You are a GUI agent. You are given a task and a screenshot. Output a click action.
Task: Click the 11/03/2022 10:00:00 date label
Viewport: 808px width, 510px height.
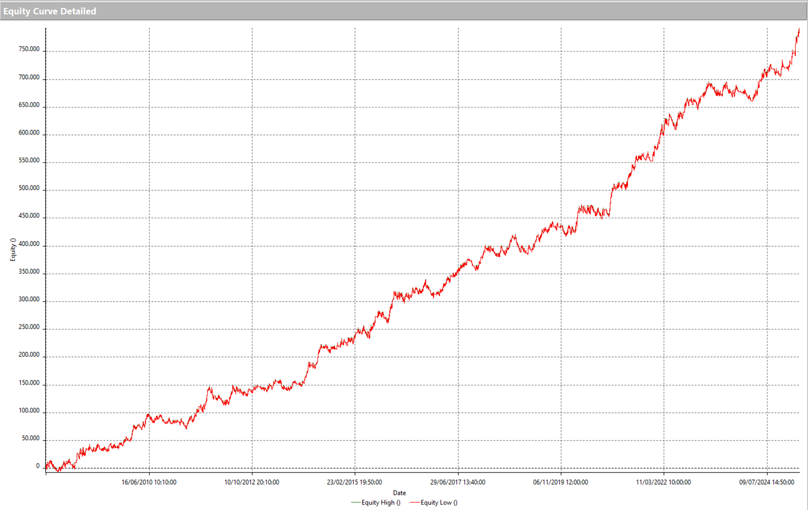663,482
